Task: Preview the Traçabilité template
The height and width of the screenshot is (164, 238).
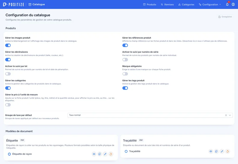Action: coord(211,151)
